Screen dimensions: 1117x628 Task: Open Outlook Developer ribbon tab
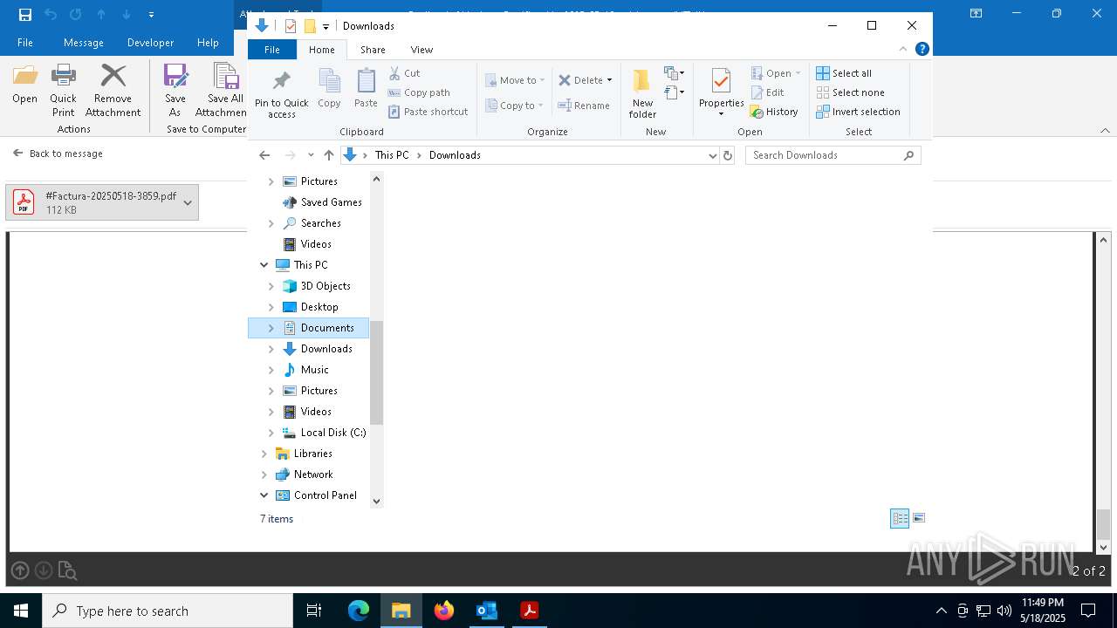(150, 43)
